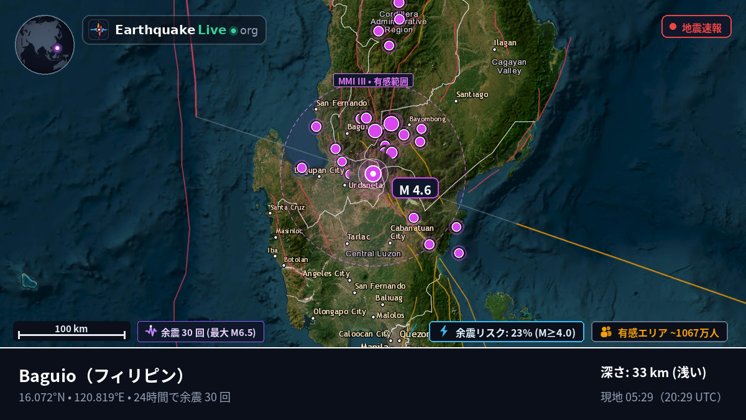The width and height of the screenshot is (746, 420).
Task: Click the 有感エリア ~1067万人 badge
Action: [660, 332]
